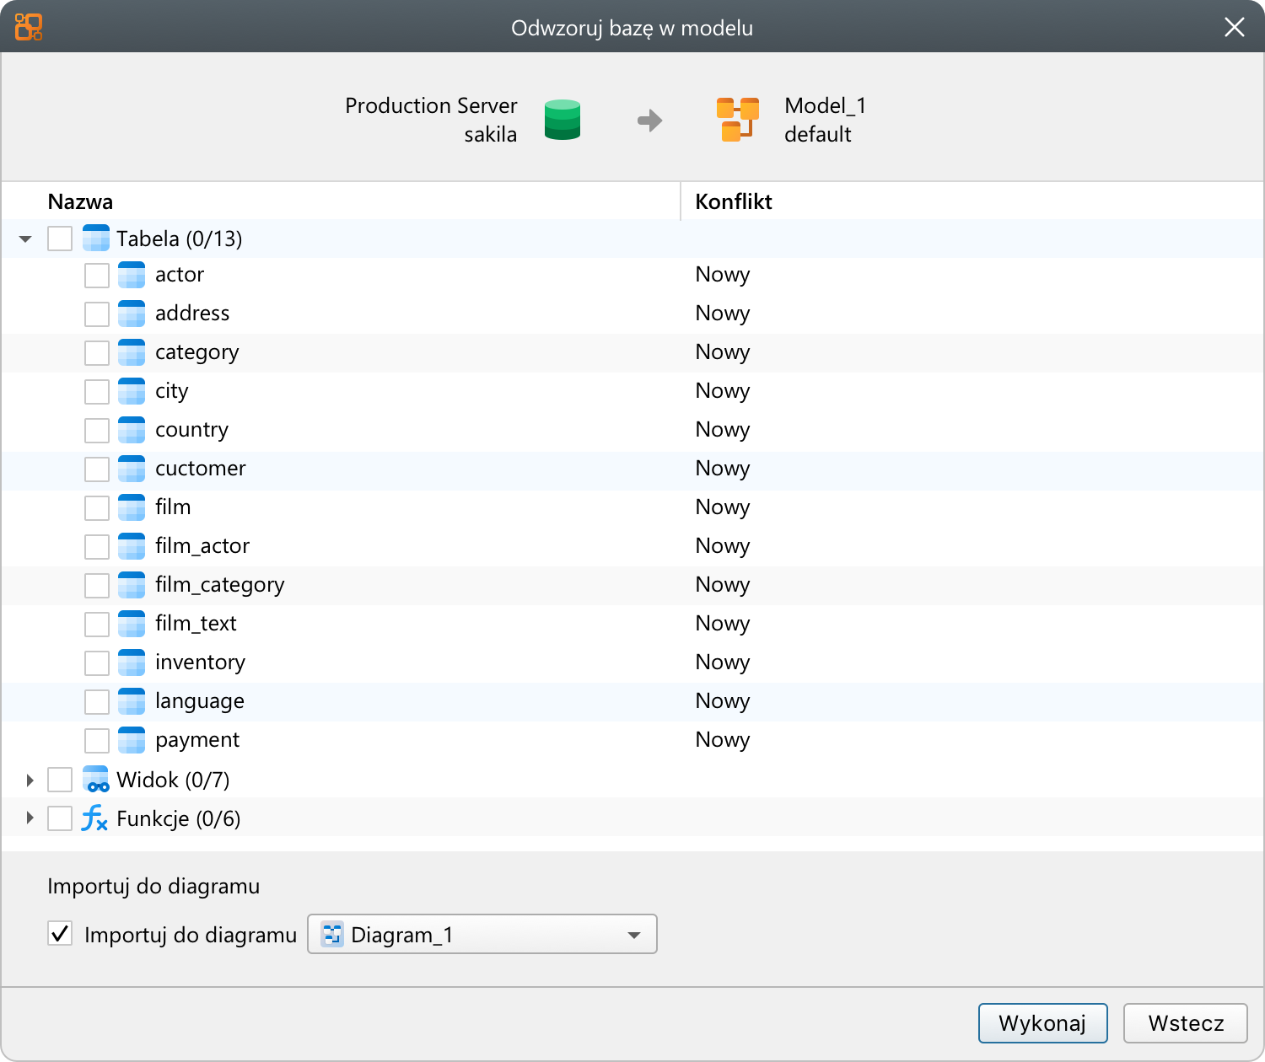Check the Tabela (0/13) group checkbox
Viewport: 1265px width, 1062px height.
(x=60, y=239)
